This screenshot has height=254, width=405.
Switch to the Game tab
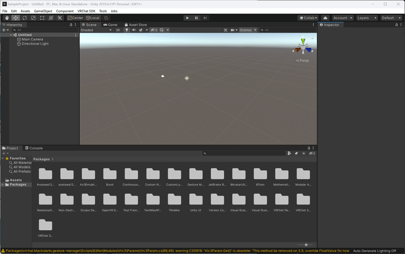[110, 25]
